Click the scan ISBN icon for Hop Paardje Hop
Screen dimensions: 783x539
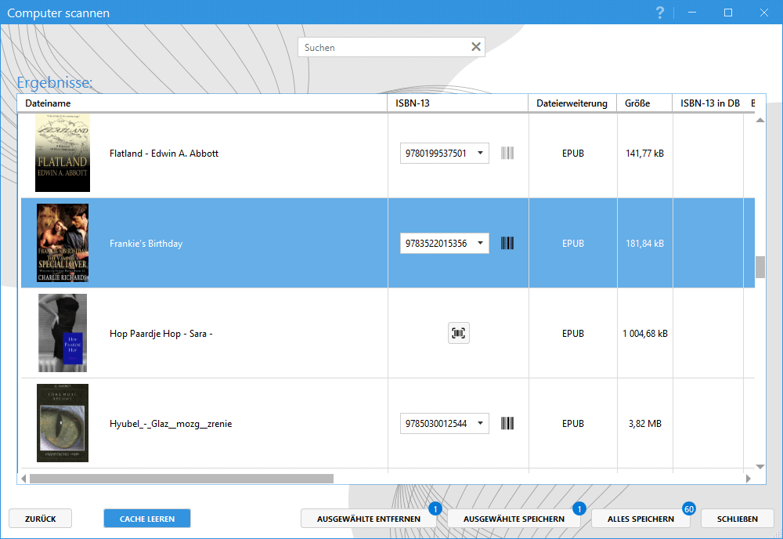pos(458,334)
